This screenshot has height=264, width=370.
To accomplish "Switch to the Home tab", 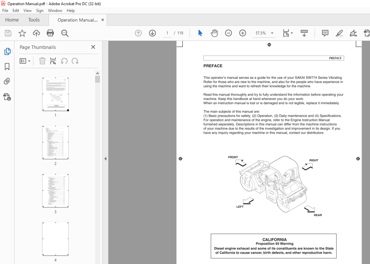I will pyautogui.click(x=12, y=20).
